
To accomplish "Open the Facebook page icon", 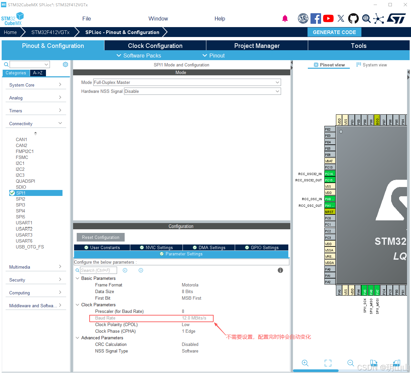I will point(316,19).
